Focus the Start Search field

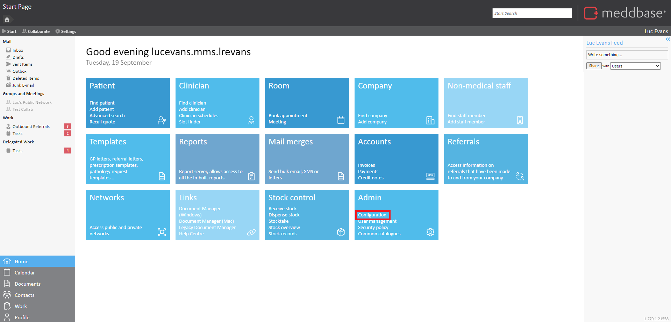click(x=531, y=13)
